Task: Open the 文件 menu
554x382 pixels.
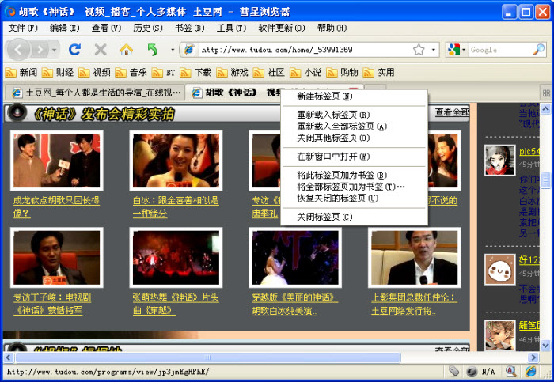Action: coord(23,28)
